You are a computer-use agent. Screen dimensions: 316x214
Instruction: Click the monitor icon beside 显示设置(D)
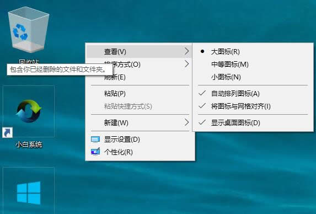click(x=95, y=140)
